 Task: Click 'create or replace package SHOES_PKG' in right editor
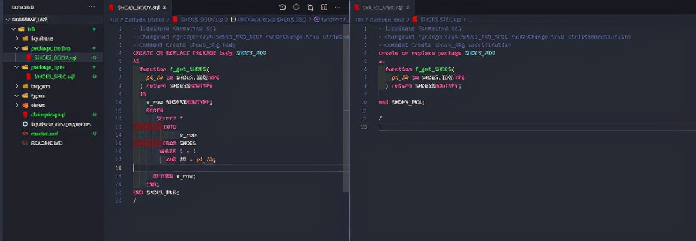tap(437, 52)
